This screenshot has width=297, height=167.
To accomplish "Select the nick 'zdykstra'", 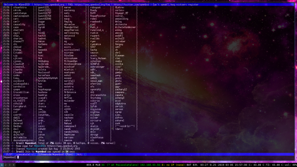I will 120,103.
